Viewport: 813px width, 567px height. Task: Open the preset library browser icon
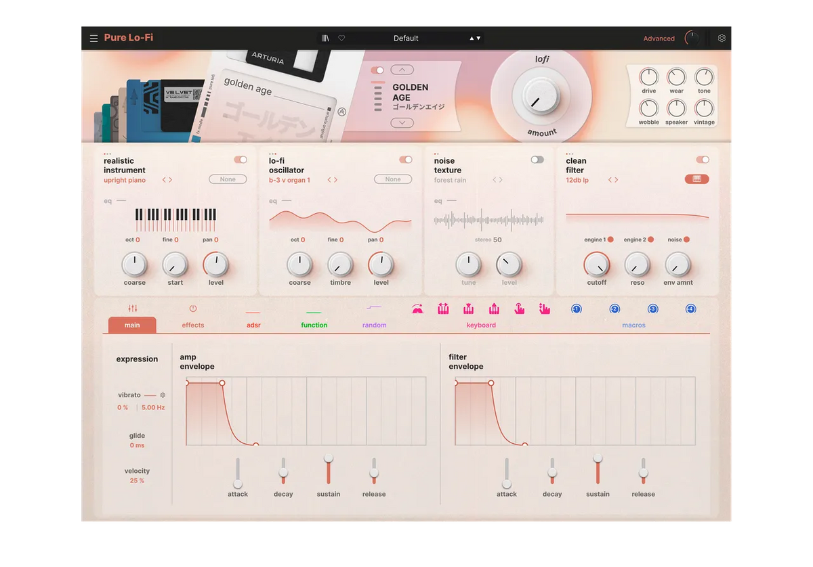pyautogui.click(x=326, y=38)
